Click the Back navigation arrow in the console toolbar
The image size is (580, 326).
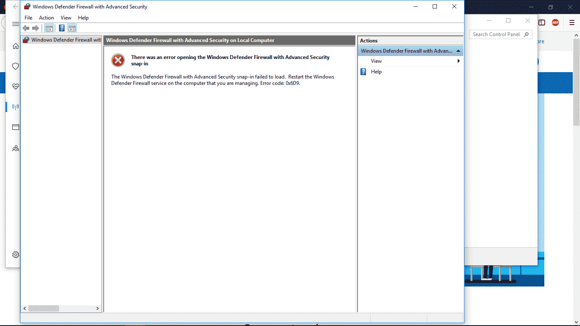coord(26,28)
